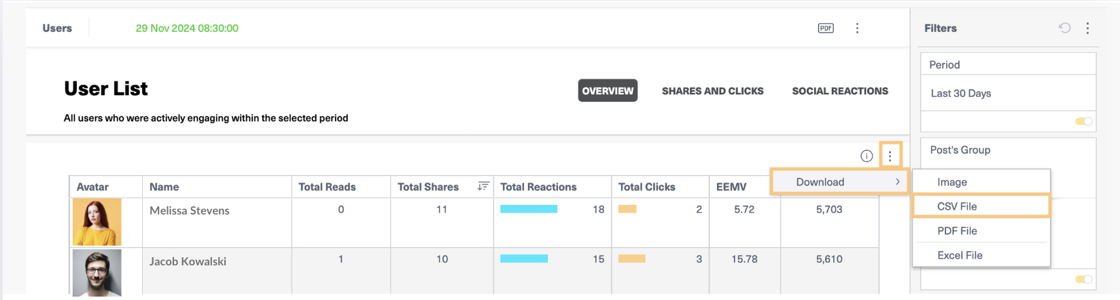Toggle the Post's Group filter switch
This screenshot has width=1120, height=300.
[x=1083, y=279]
